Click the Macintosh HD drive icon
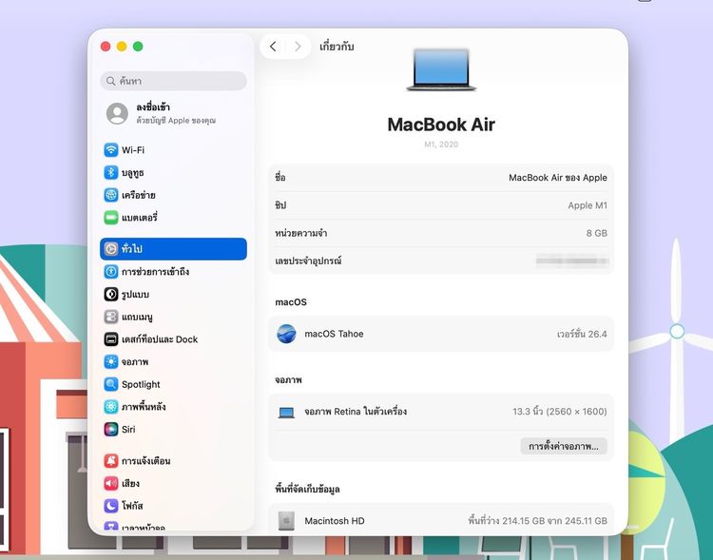 click(x=286, y=521)
